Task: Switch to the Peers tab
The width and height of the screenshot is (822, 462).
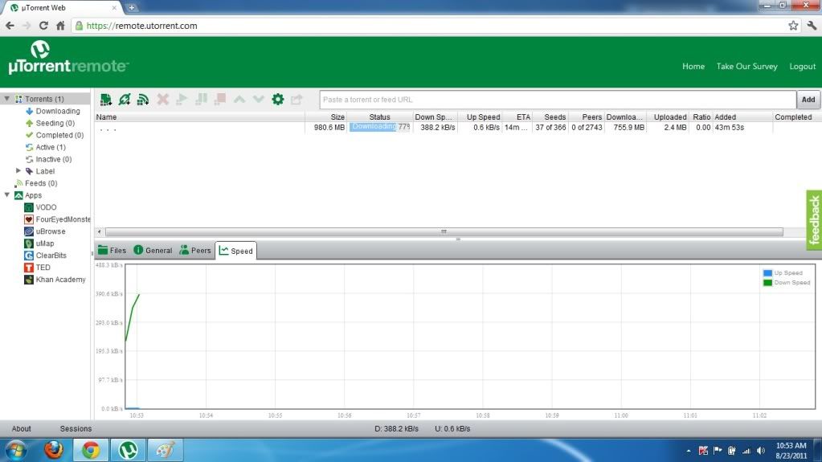Action: coord(195,251)
